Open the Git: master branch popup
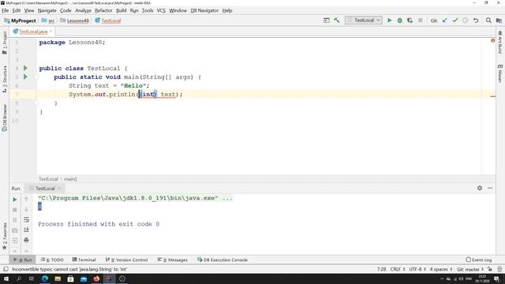The height and width of the screenshot is (284, 505). pyautogui.click(x=470, y=269)
